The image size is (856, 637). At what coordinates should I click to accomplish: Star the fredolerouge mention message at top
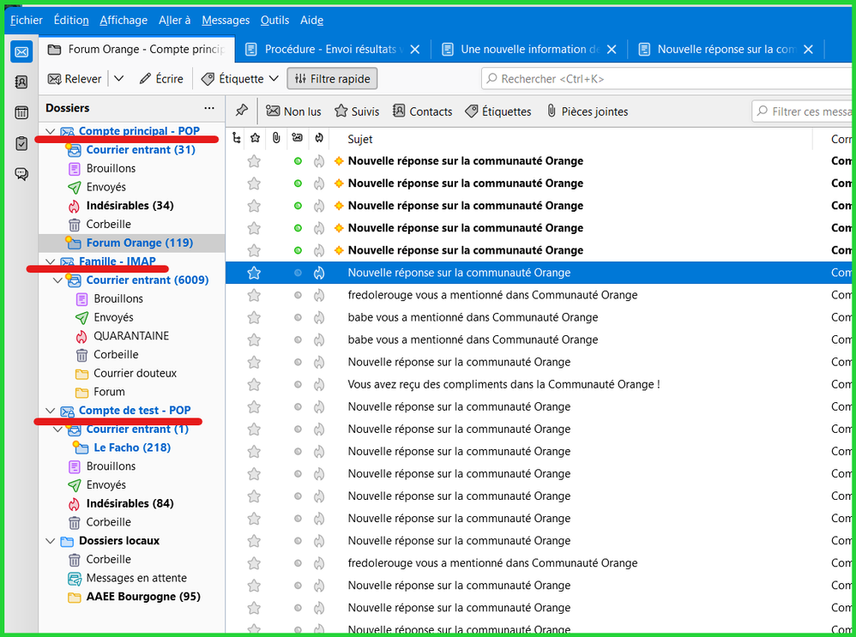coord(254,295)
